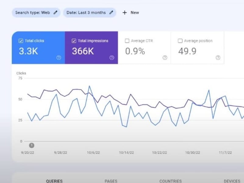Click the annotation marker numbered 1
The height and width of the screenshot is (183, 244).
(32, 146)
